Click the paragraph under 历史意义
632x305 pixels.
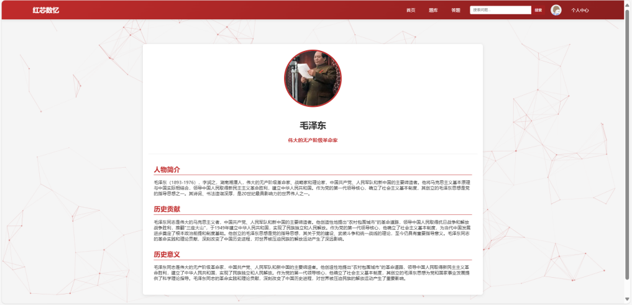(x=313, y=272)
